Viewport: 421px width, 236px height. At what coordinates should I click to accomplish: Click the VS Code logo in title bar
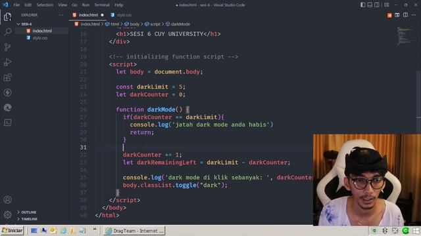[6, 5]
